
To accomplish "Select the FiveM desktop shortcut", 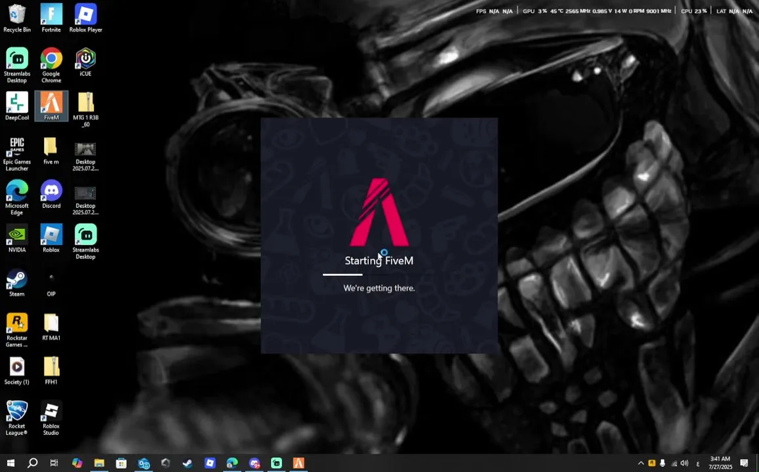I will (x=51, y=106).
